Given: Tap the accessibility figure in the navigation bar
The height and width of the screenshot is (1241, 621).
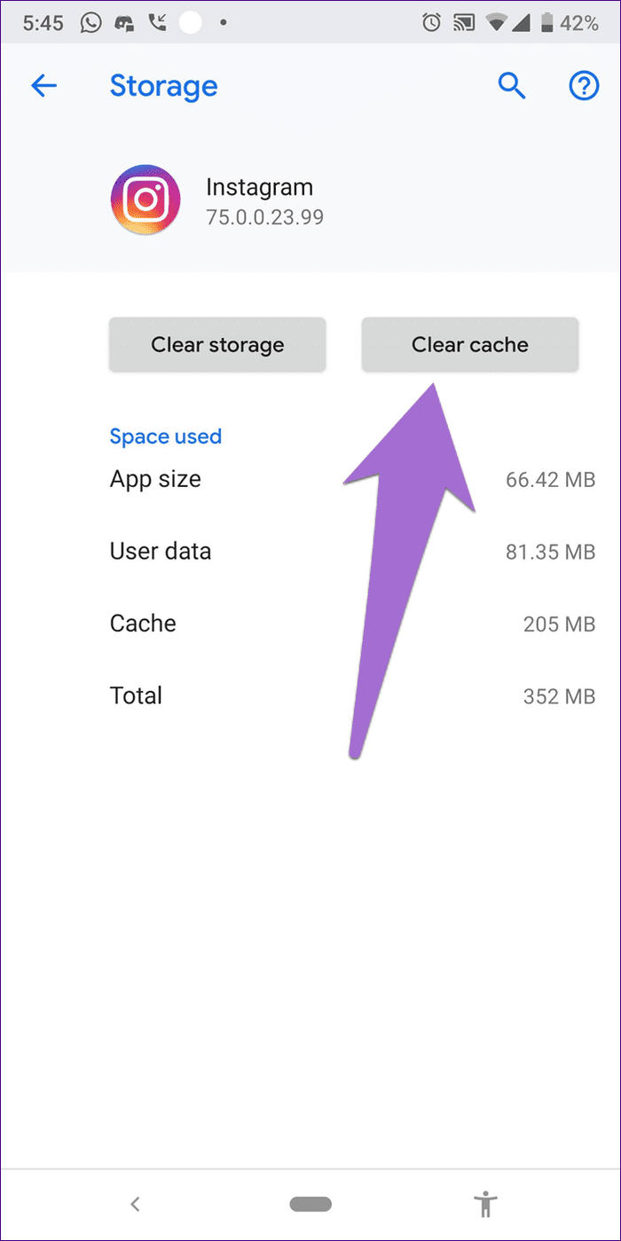Looking at the screenshot, I should pos(485,1204).
